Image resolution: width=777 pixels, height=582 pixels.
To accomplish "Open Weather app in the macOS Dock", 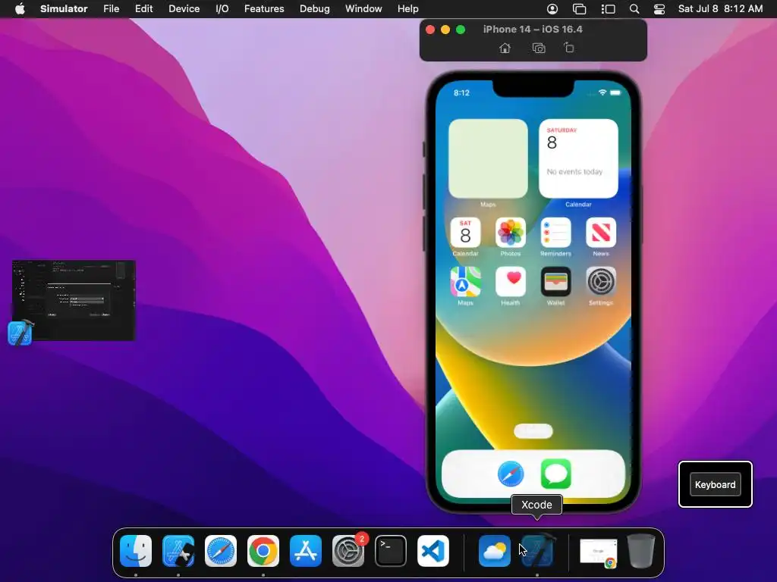I will point(495,551).
